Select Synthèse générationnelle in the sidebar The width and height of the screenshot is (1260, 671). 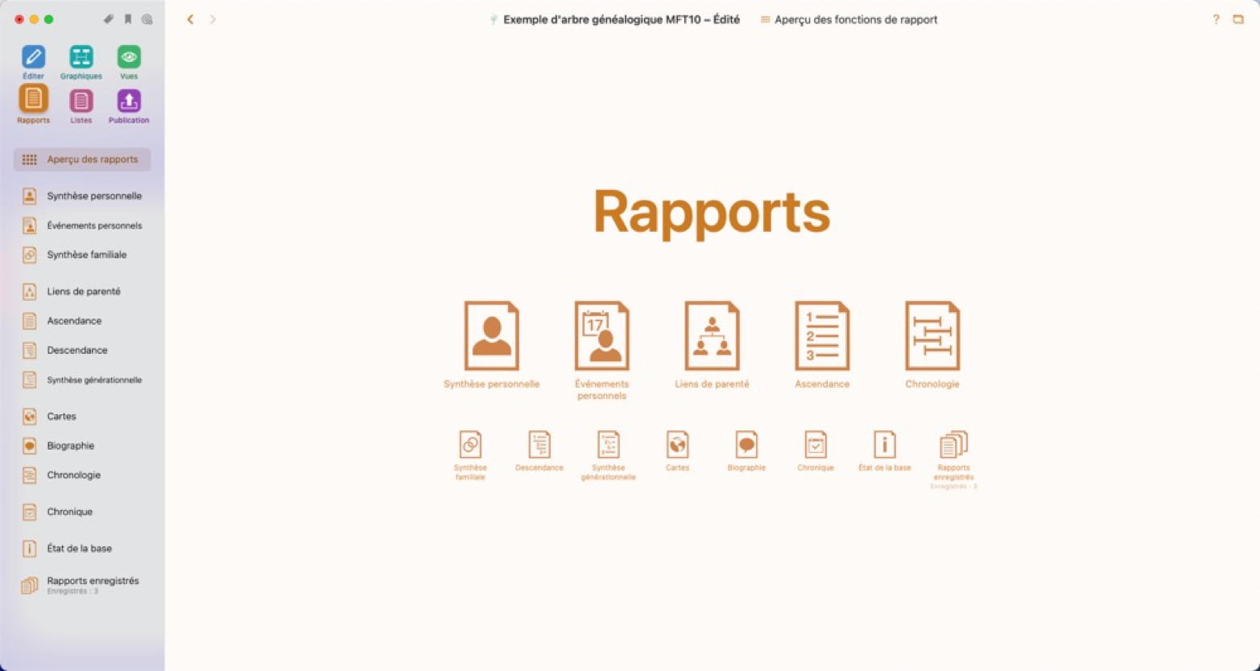(82, 380)
